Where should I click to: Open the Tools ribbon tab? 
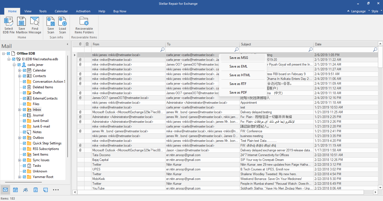pyautogui.click(x=43, y=11)
